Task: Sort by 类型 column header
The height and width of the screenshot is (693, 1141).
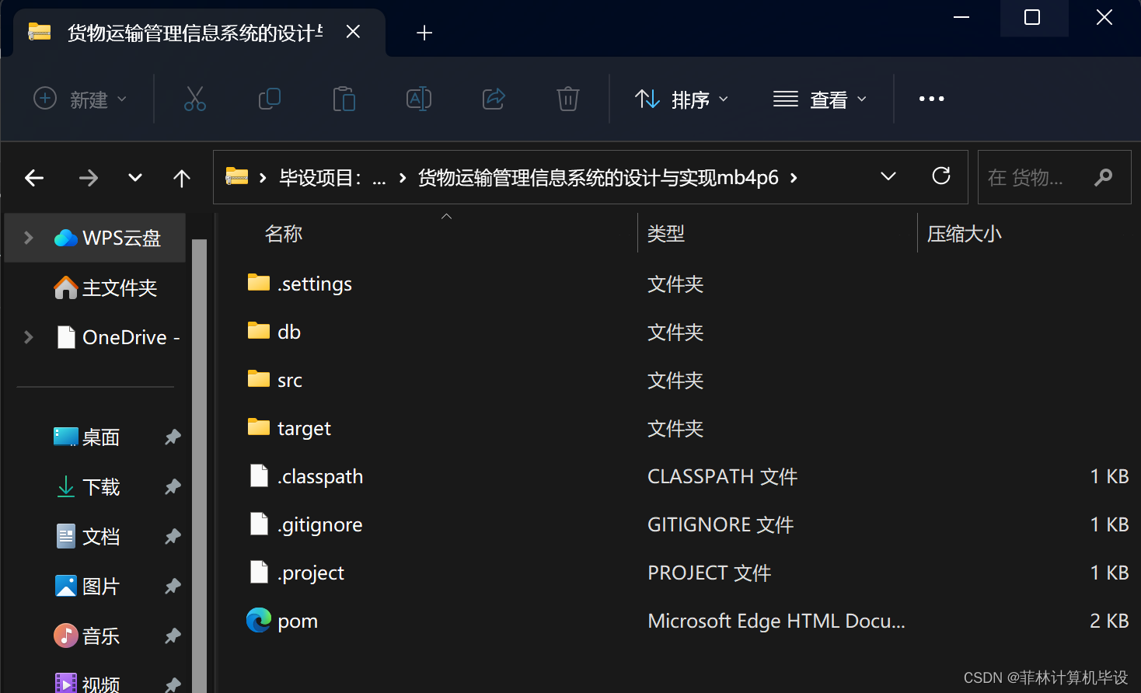Action: tap(666, 234)
